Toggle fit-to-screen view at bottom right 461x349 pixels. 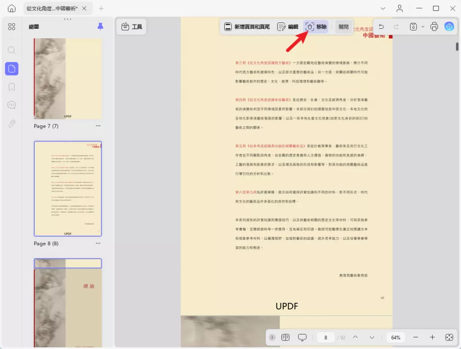[449, 337]
